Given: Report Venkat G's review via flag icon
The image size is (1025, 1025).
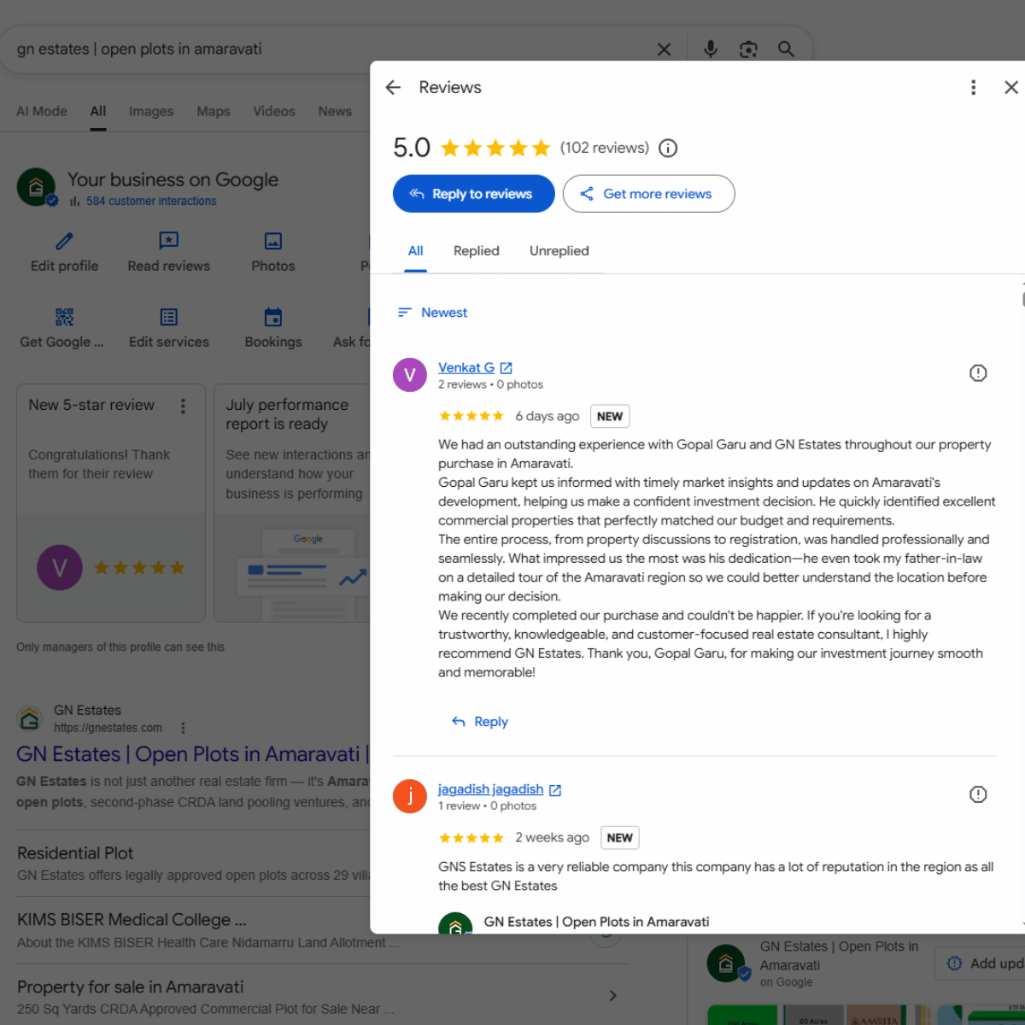Looking at the screenshot, I should [x=978, y=373].
